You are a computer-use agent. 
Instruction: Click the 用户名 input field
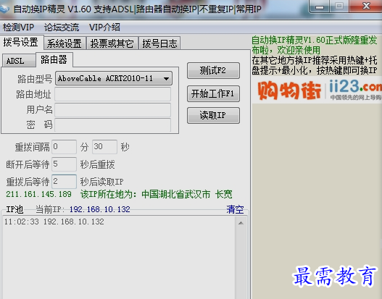112,110
